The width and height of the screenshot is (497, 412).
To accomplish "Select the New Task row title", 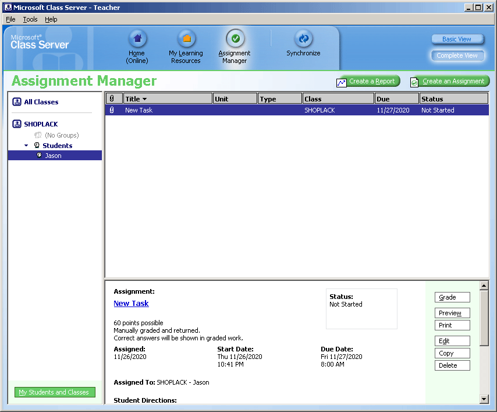I will [139, 110].
